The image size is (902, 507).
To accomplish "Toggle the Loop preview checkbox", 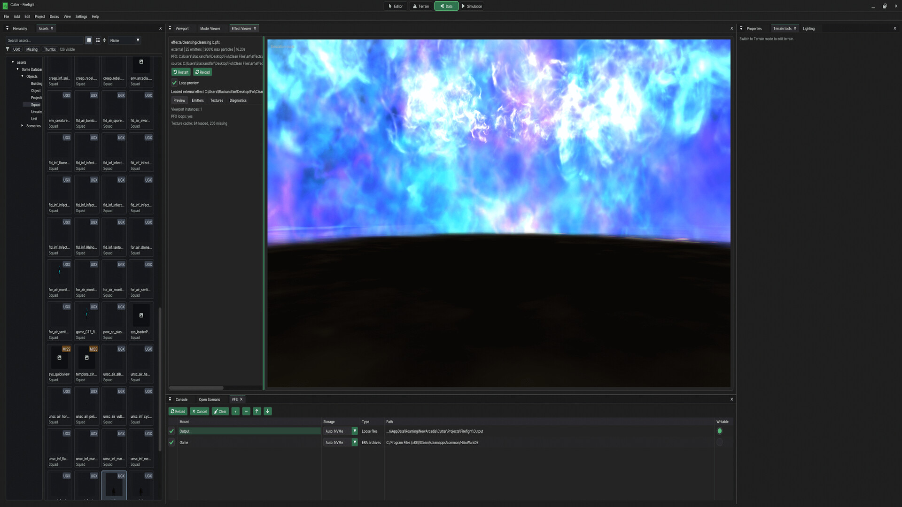I will point(174,83).
